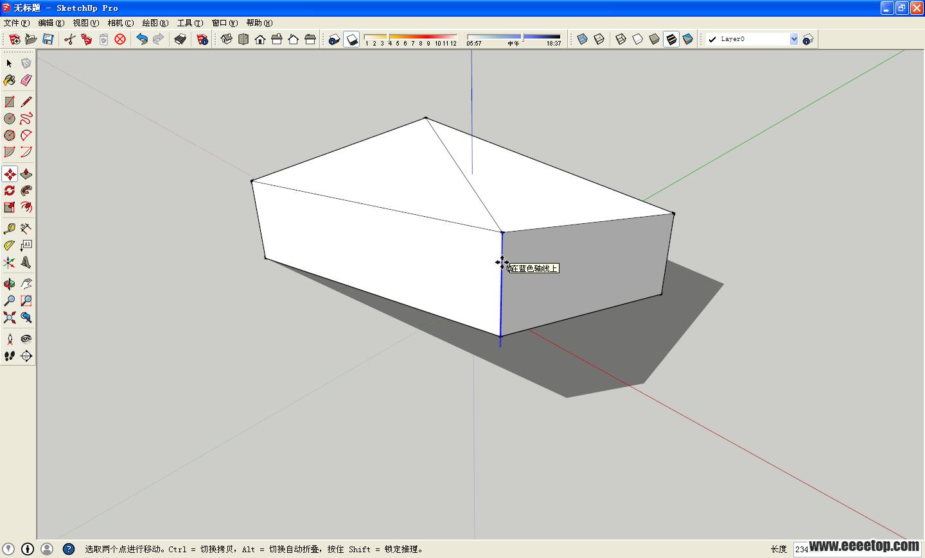Select the Walk footprints tool
The image size is (925, 558).
point(9,356)
